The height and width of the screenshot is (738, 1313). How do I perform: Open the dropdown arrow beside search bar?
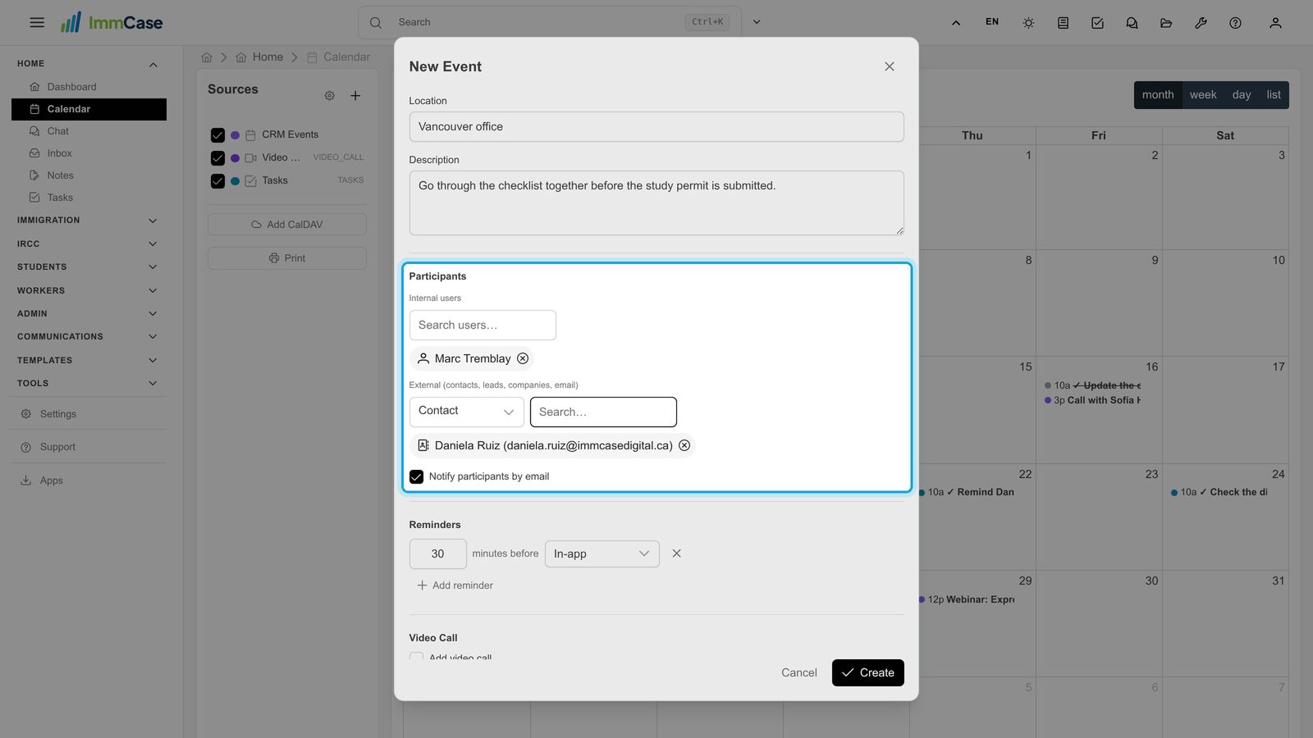pyautogui.click(x=757, y=22)
